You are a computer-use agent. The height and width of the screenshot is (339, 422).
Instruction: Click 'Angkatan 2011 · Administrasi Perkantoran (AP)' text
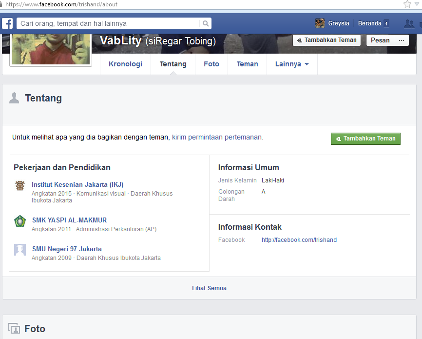pyautogui.click(x=94, y=229)
